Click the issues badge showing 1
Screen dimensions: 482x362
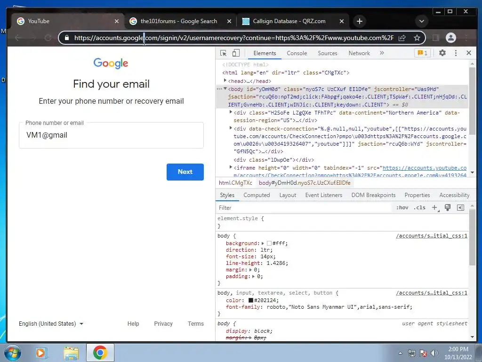click(422, 53)
